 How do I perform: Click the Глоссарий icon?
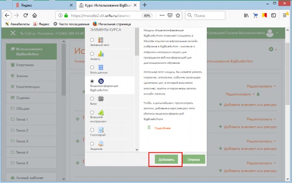pos(101,130)
